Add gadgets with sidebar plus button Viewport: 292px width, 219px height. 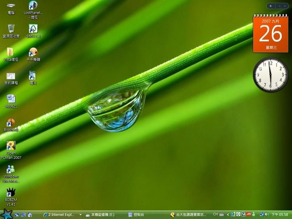point(270,6)
